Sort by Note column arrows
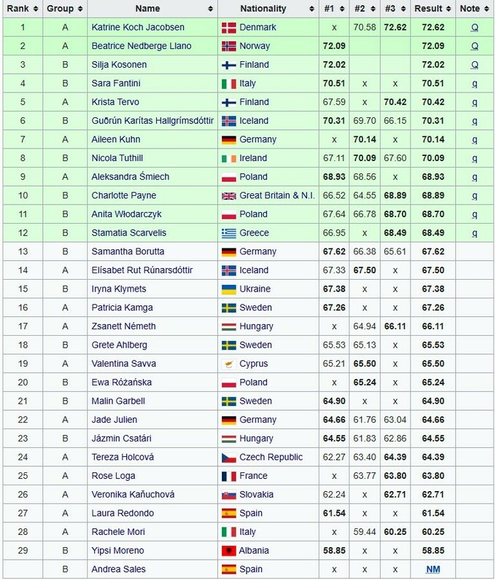Viewport: 496px width, 580px height. click(486, 9)
